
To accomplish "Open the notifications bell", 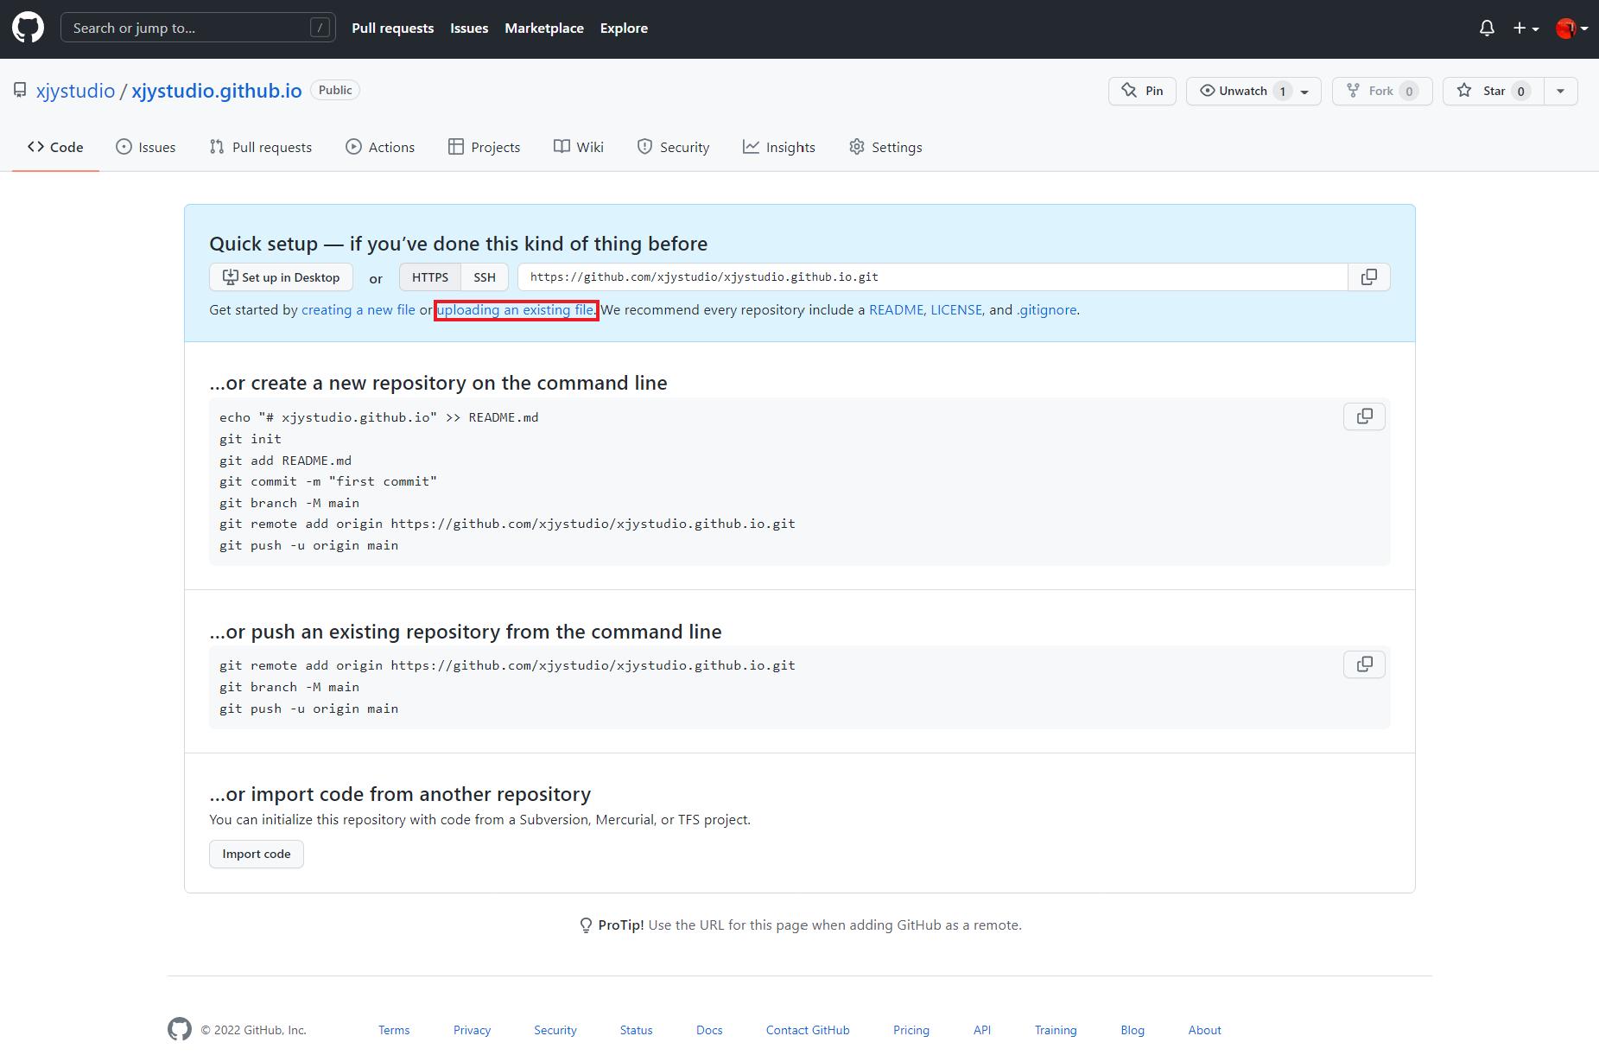I will point(1486,29).
